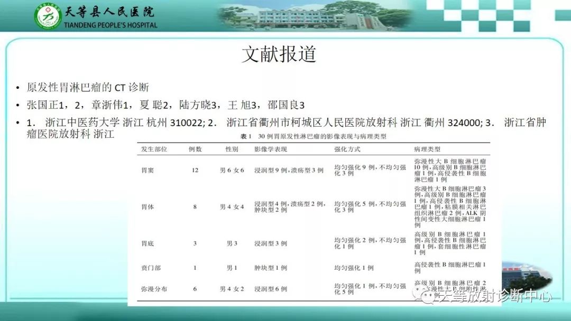
Task: Click the case count 8 in 胃体 row
Action: [x=195, y=207]
